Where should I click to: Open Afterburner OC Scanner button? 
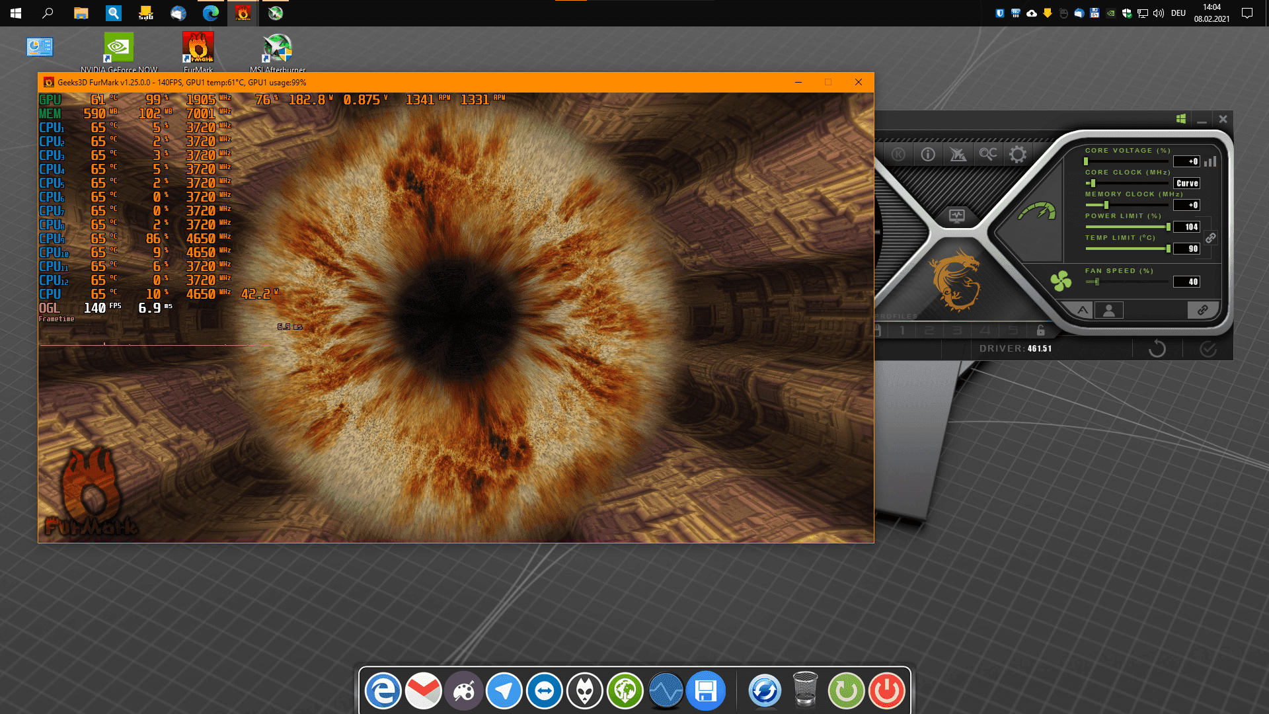pyautogui.click(x=988, y=154)
